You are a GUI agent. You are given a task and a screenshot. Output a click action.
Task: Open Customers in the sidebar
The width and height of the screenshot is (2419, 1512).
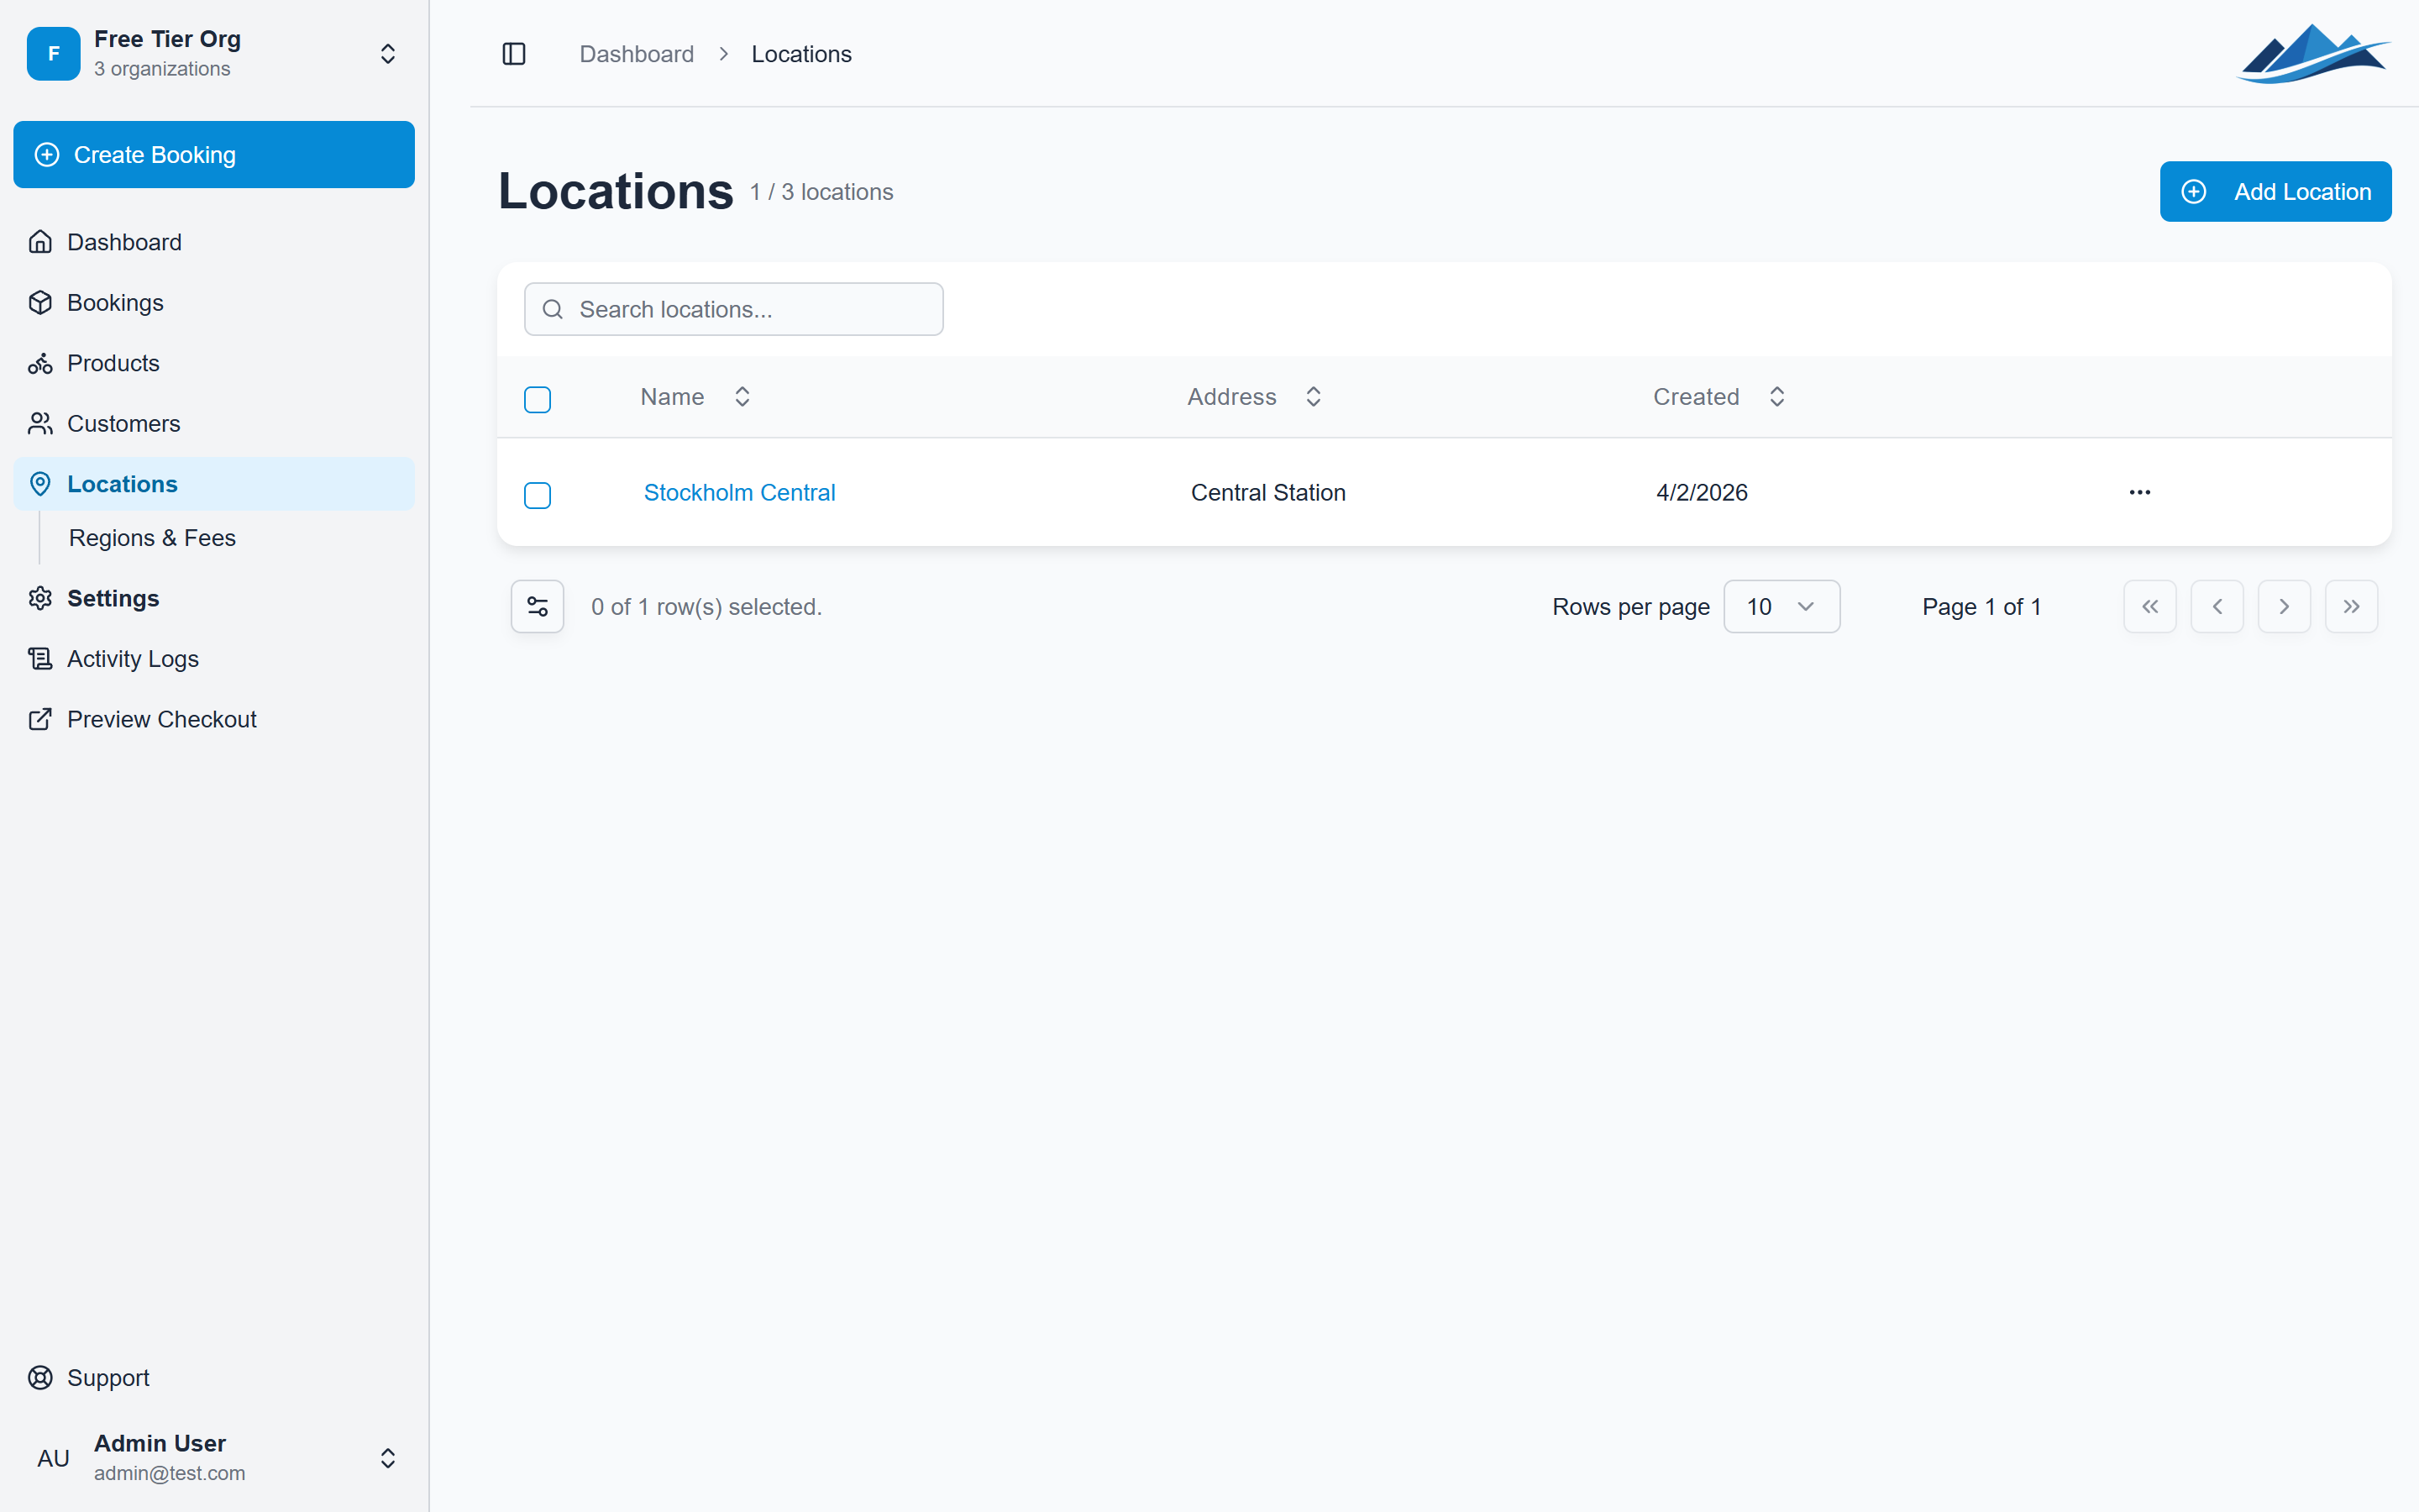pos(214,424)
